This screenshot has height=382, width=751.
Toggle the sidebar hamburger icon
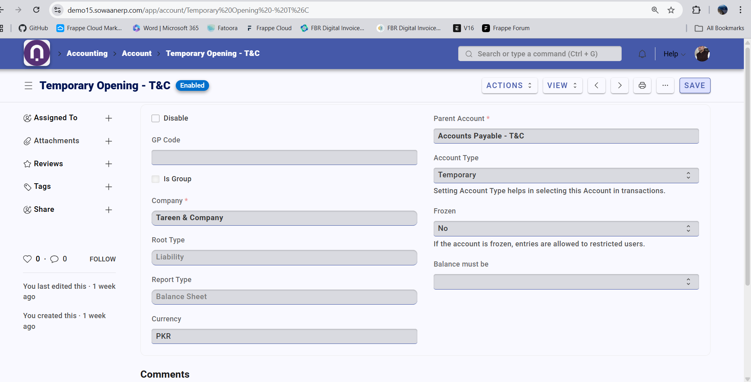pyautogui.click(x=28, y=86)
